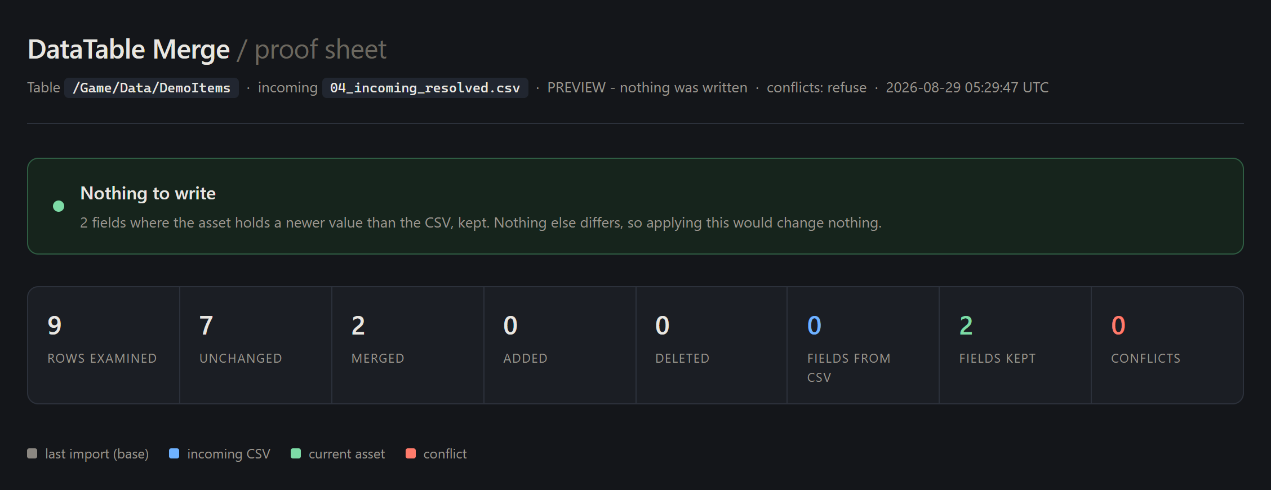Click the Nothing to write heading

[x=148, y=193]
